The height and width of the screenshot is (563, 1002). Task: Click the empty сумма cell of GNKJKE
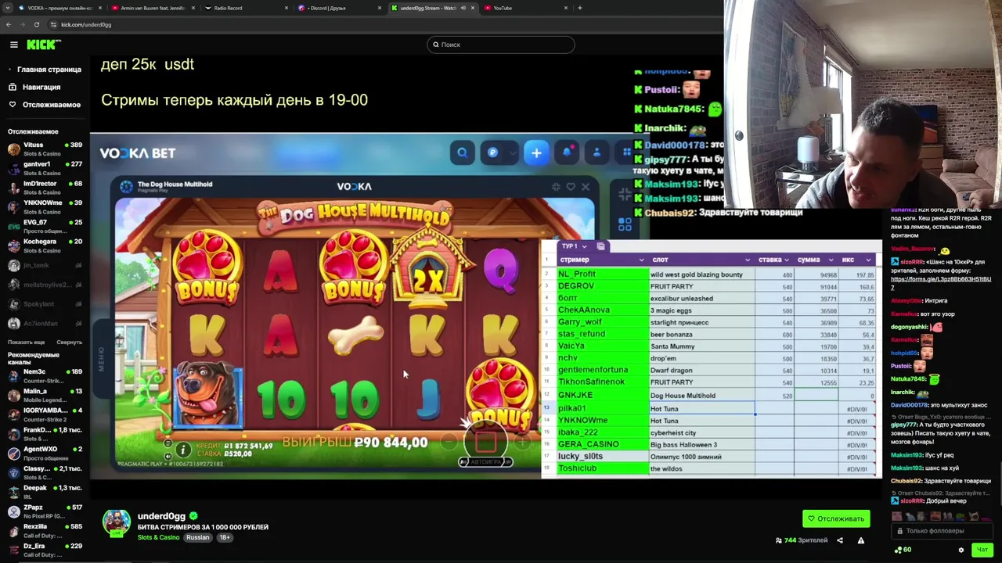point(815,396)
